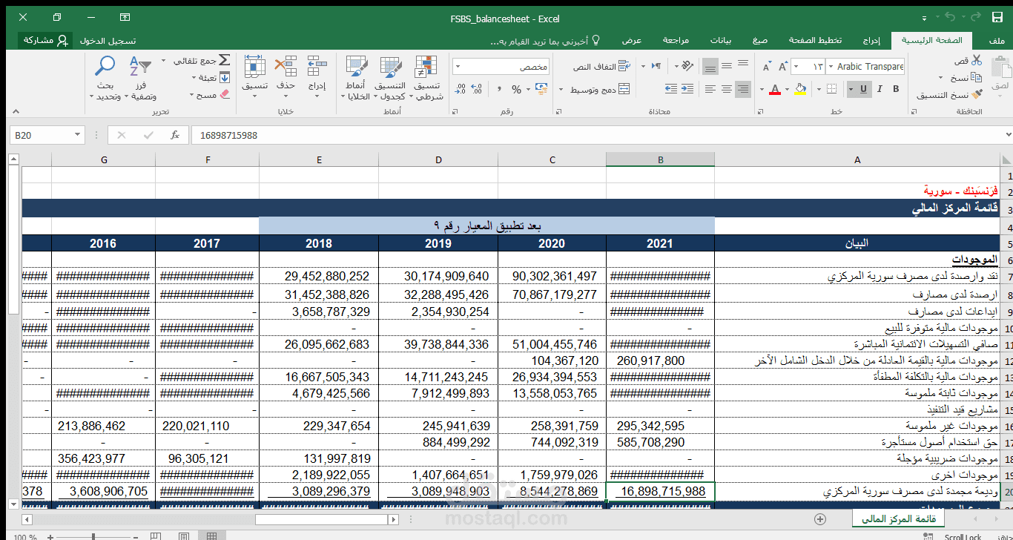This screenshot has height=540, width=1013.
Task: Open File tab (ملف)
Action: click(x=997, y=40)
